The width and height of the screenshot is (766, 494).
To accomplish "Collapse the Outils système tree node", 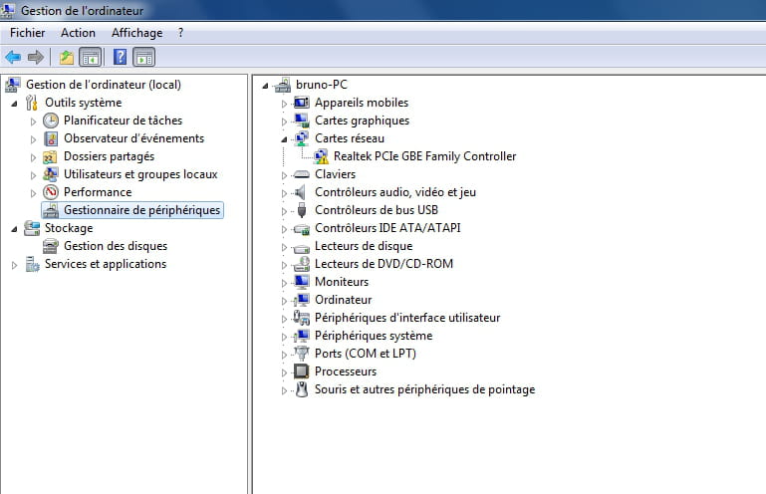I will pos(14,103).
